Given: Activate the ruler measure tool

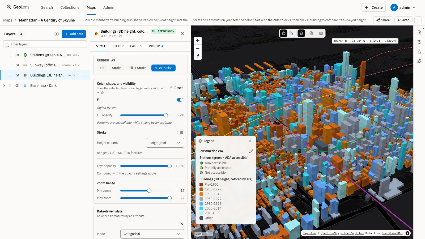Looking at the screenshot, I should coord(291,33).
